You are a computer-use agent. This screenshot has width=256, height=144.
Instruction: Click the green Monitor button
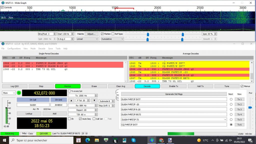click(68, 86)
